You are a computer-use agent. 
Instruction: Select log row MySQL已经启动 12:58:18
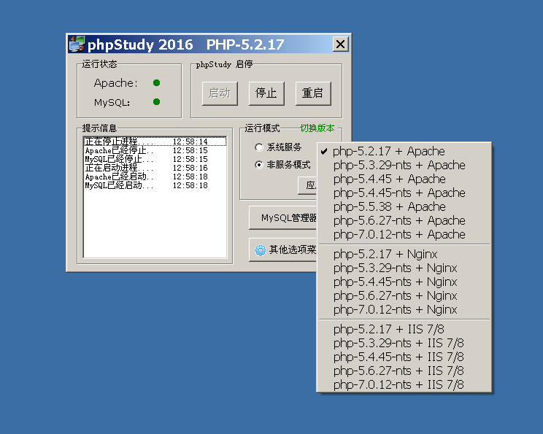pos(155,185)
